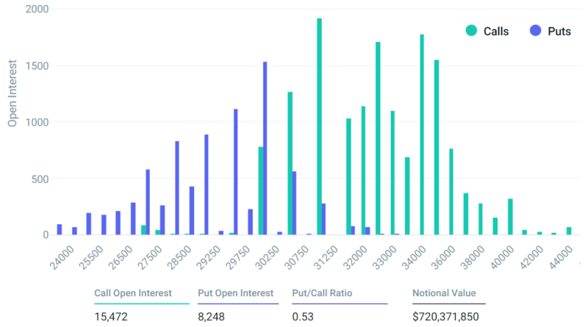Click the call bar at 36000 strike
The height and width of the screenshot is (327, 588).
click(x=437, y=147)
